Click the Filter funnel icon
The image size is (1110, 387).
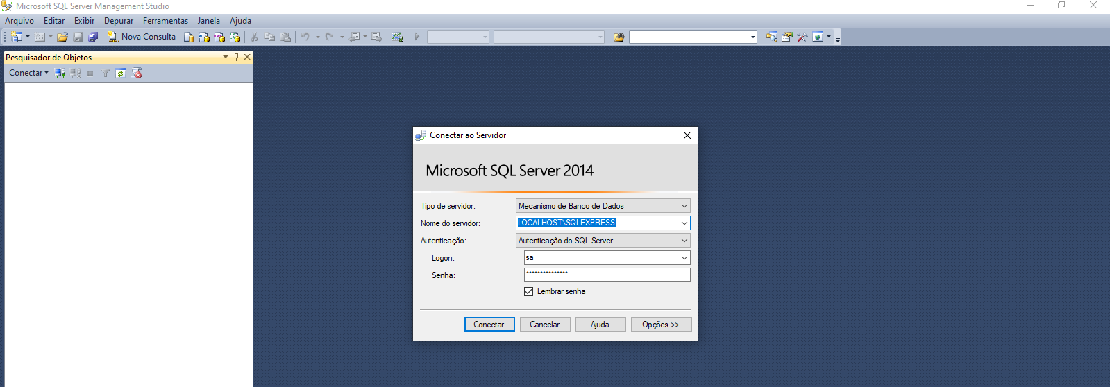106,73
